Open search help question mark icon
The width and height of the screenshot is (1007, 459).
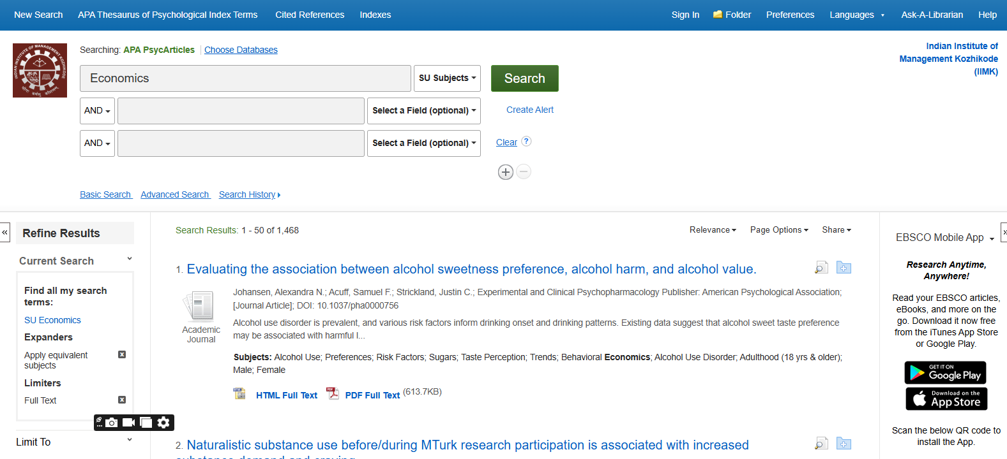click(x=526, y=142)
